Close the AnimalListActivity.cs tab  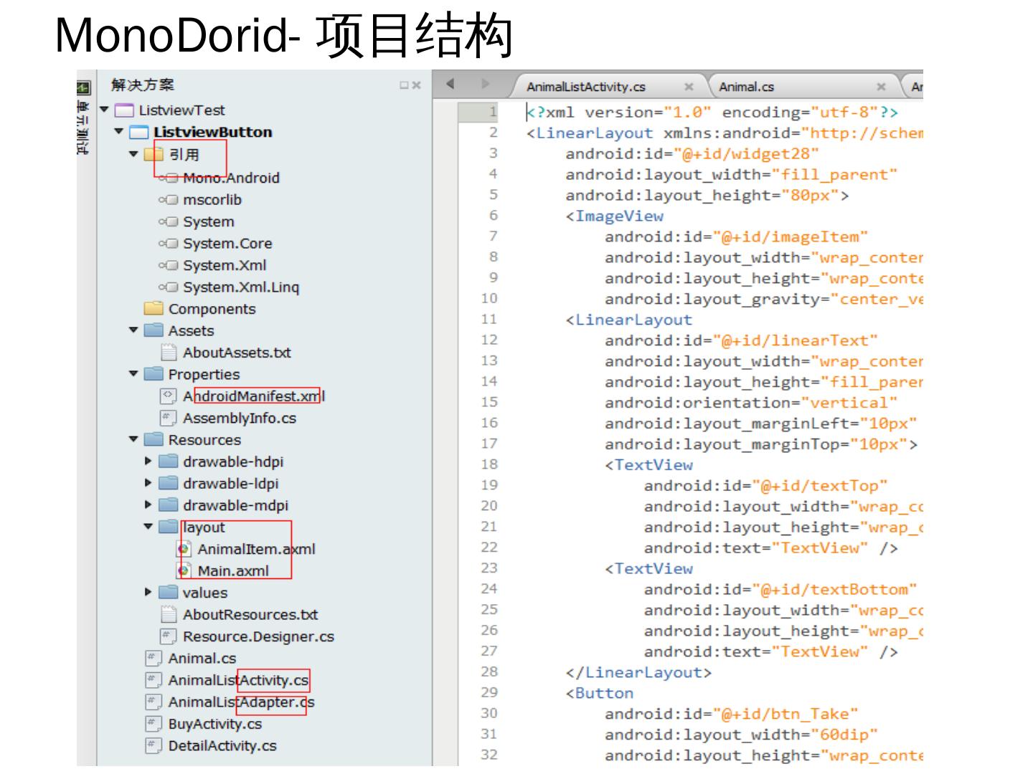tap(689, 87)
